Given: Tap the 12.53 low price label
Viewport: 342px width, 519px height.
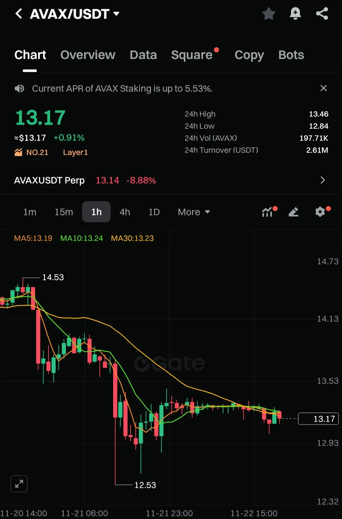Looking at the screenshot, I should click(x=145, y=485).
